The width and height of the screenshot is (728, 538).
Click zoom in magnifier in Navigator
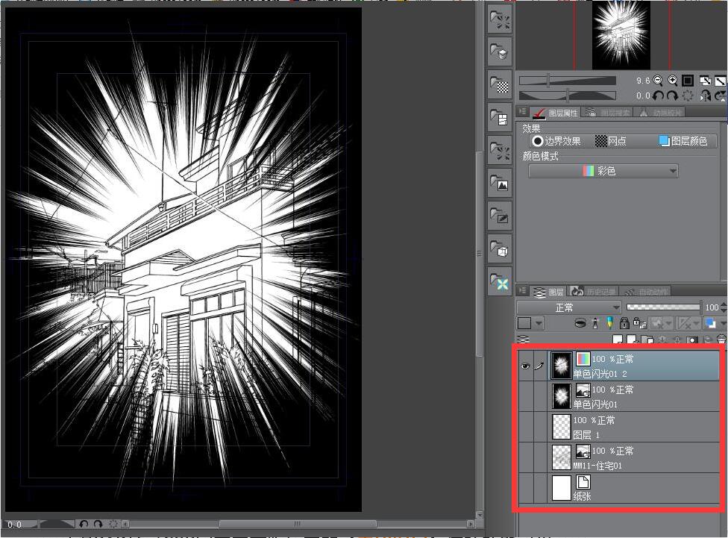pyautogui.click(x=672, y=81)
